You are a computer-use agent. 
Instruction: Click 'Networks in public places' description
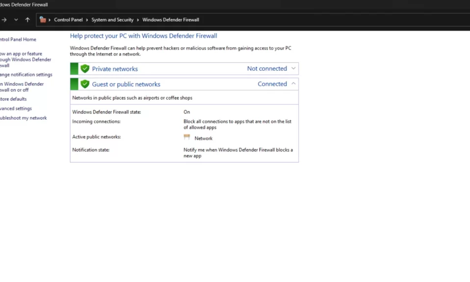click(x=132, y=98)
